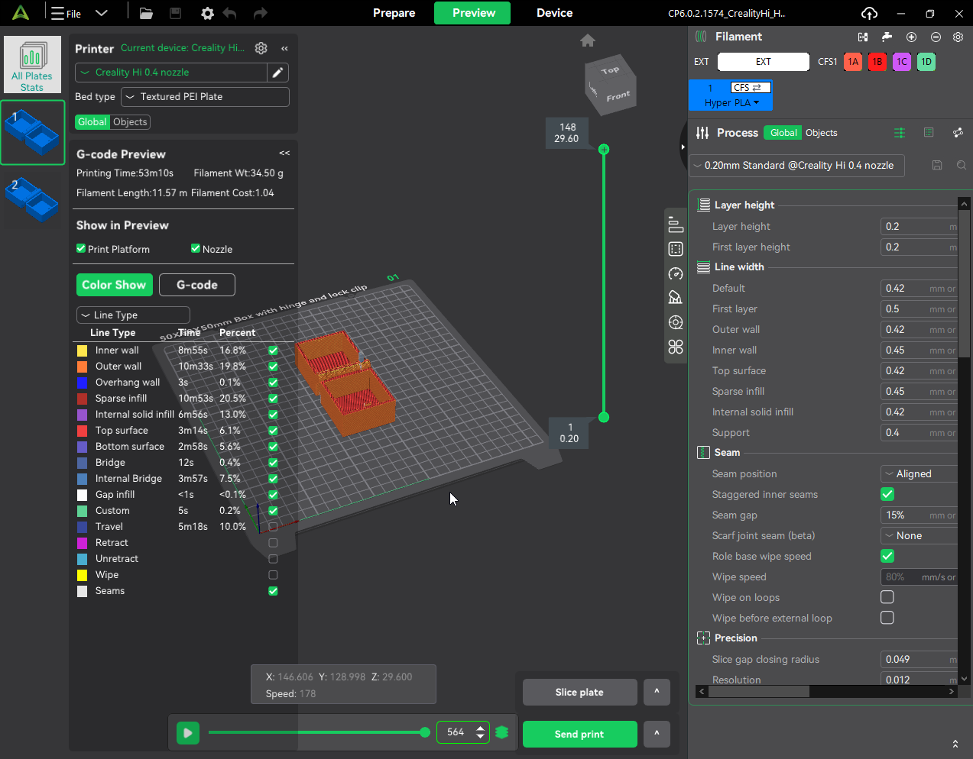Expand Send print options arrow
973x759 pixels.
pos(657,734)
